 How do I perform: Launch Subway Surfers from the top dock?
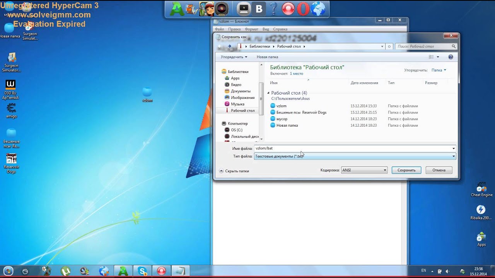click(207, 9)
